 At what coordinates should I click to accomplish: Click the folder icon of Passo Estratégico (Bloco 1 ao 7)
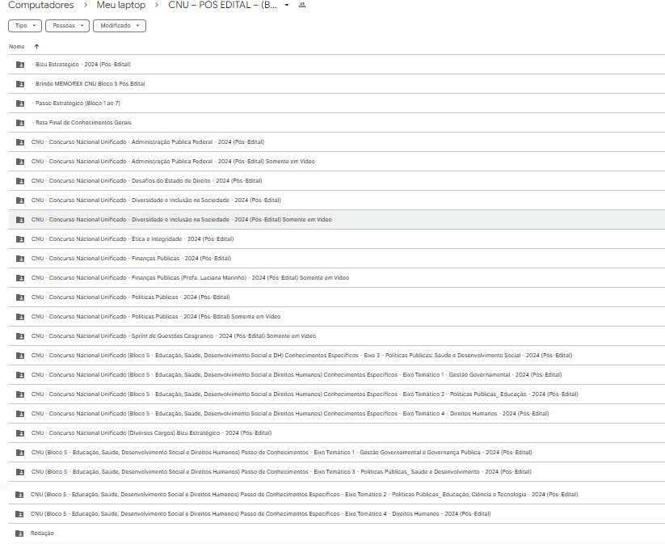[x=20, y=103]
